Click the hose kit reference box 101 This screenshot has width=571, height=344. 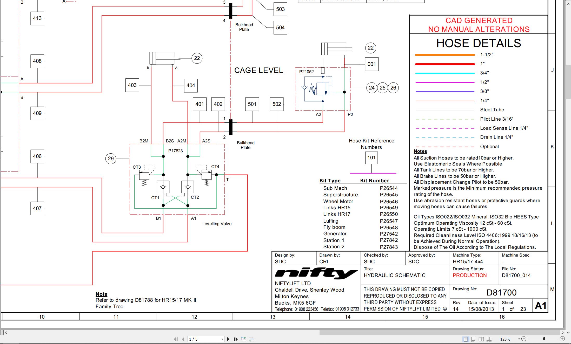371,157
